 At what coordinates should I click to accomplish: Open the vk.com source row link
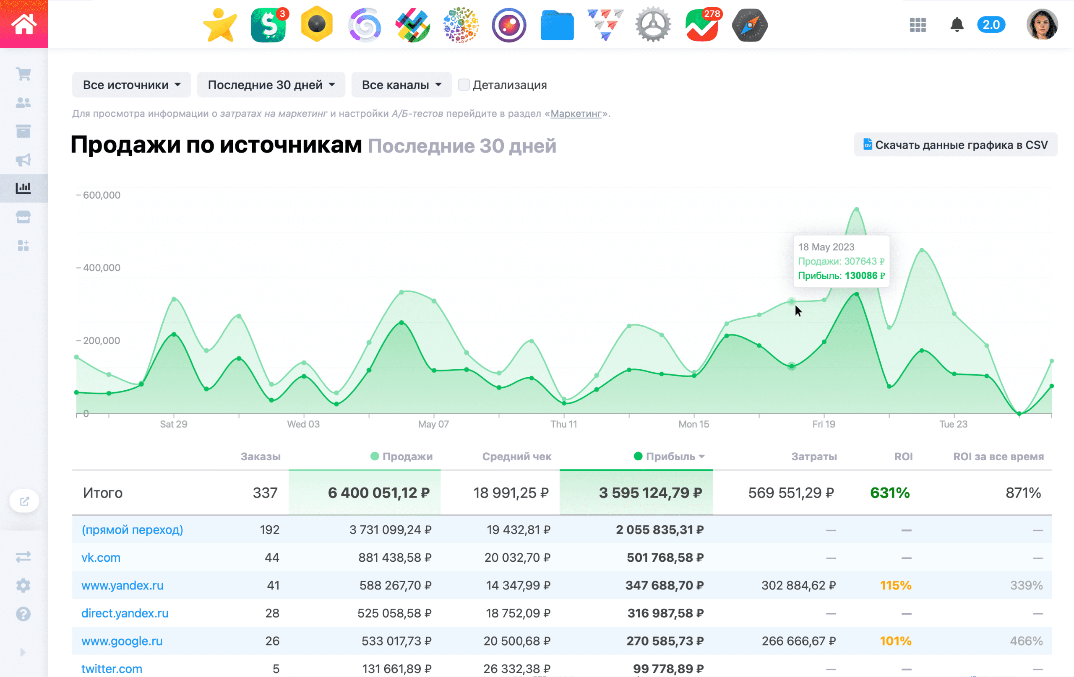point(101,558)
